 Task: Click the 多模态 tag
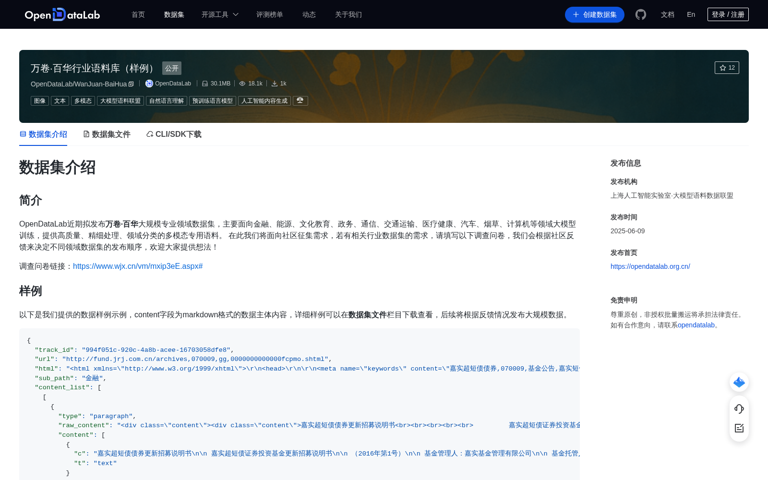tap(83, 101)
